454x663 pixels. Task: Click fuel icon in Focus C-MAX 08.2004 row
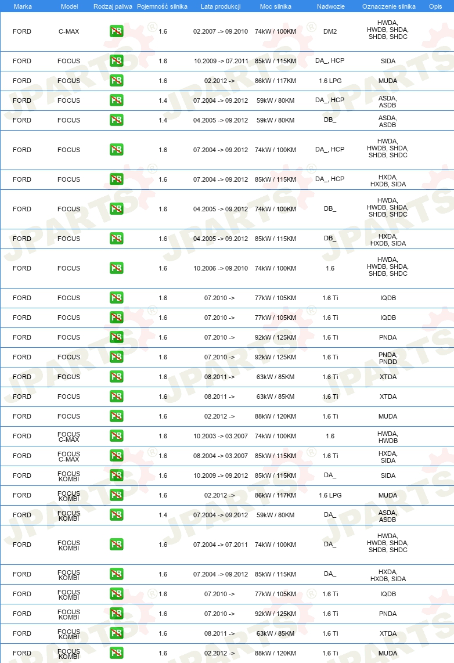pos(116,456)
